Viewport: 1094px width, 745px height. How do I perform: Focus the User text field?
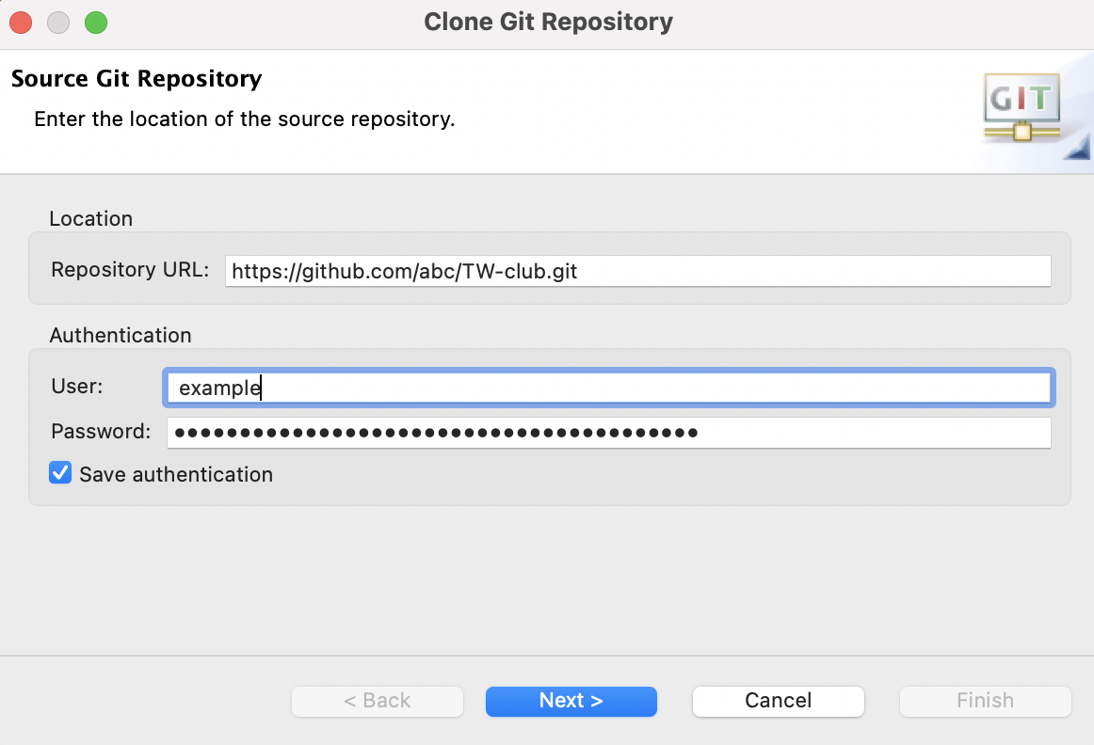608,387
